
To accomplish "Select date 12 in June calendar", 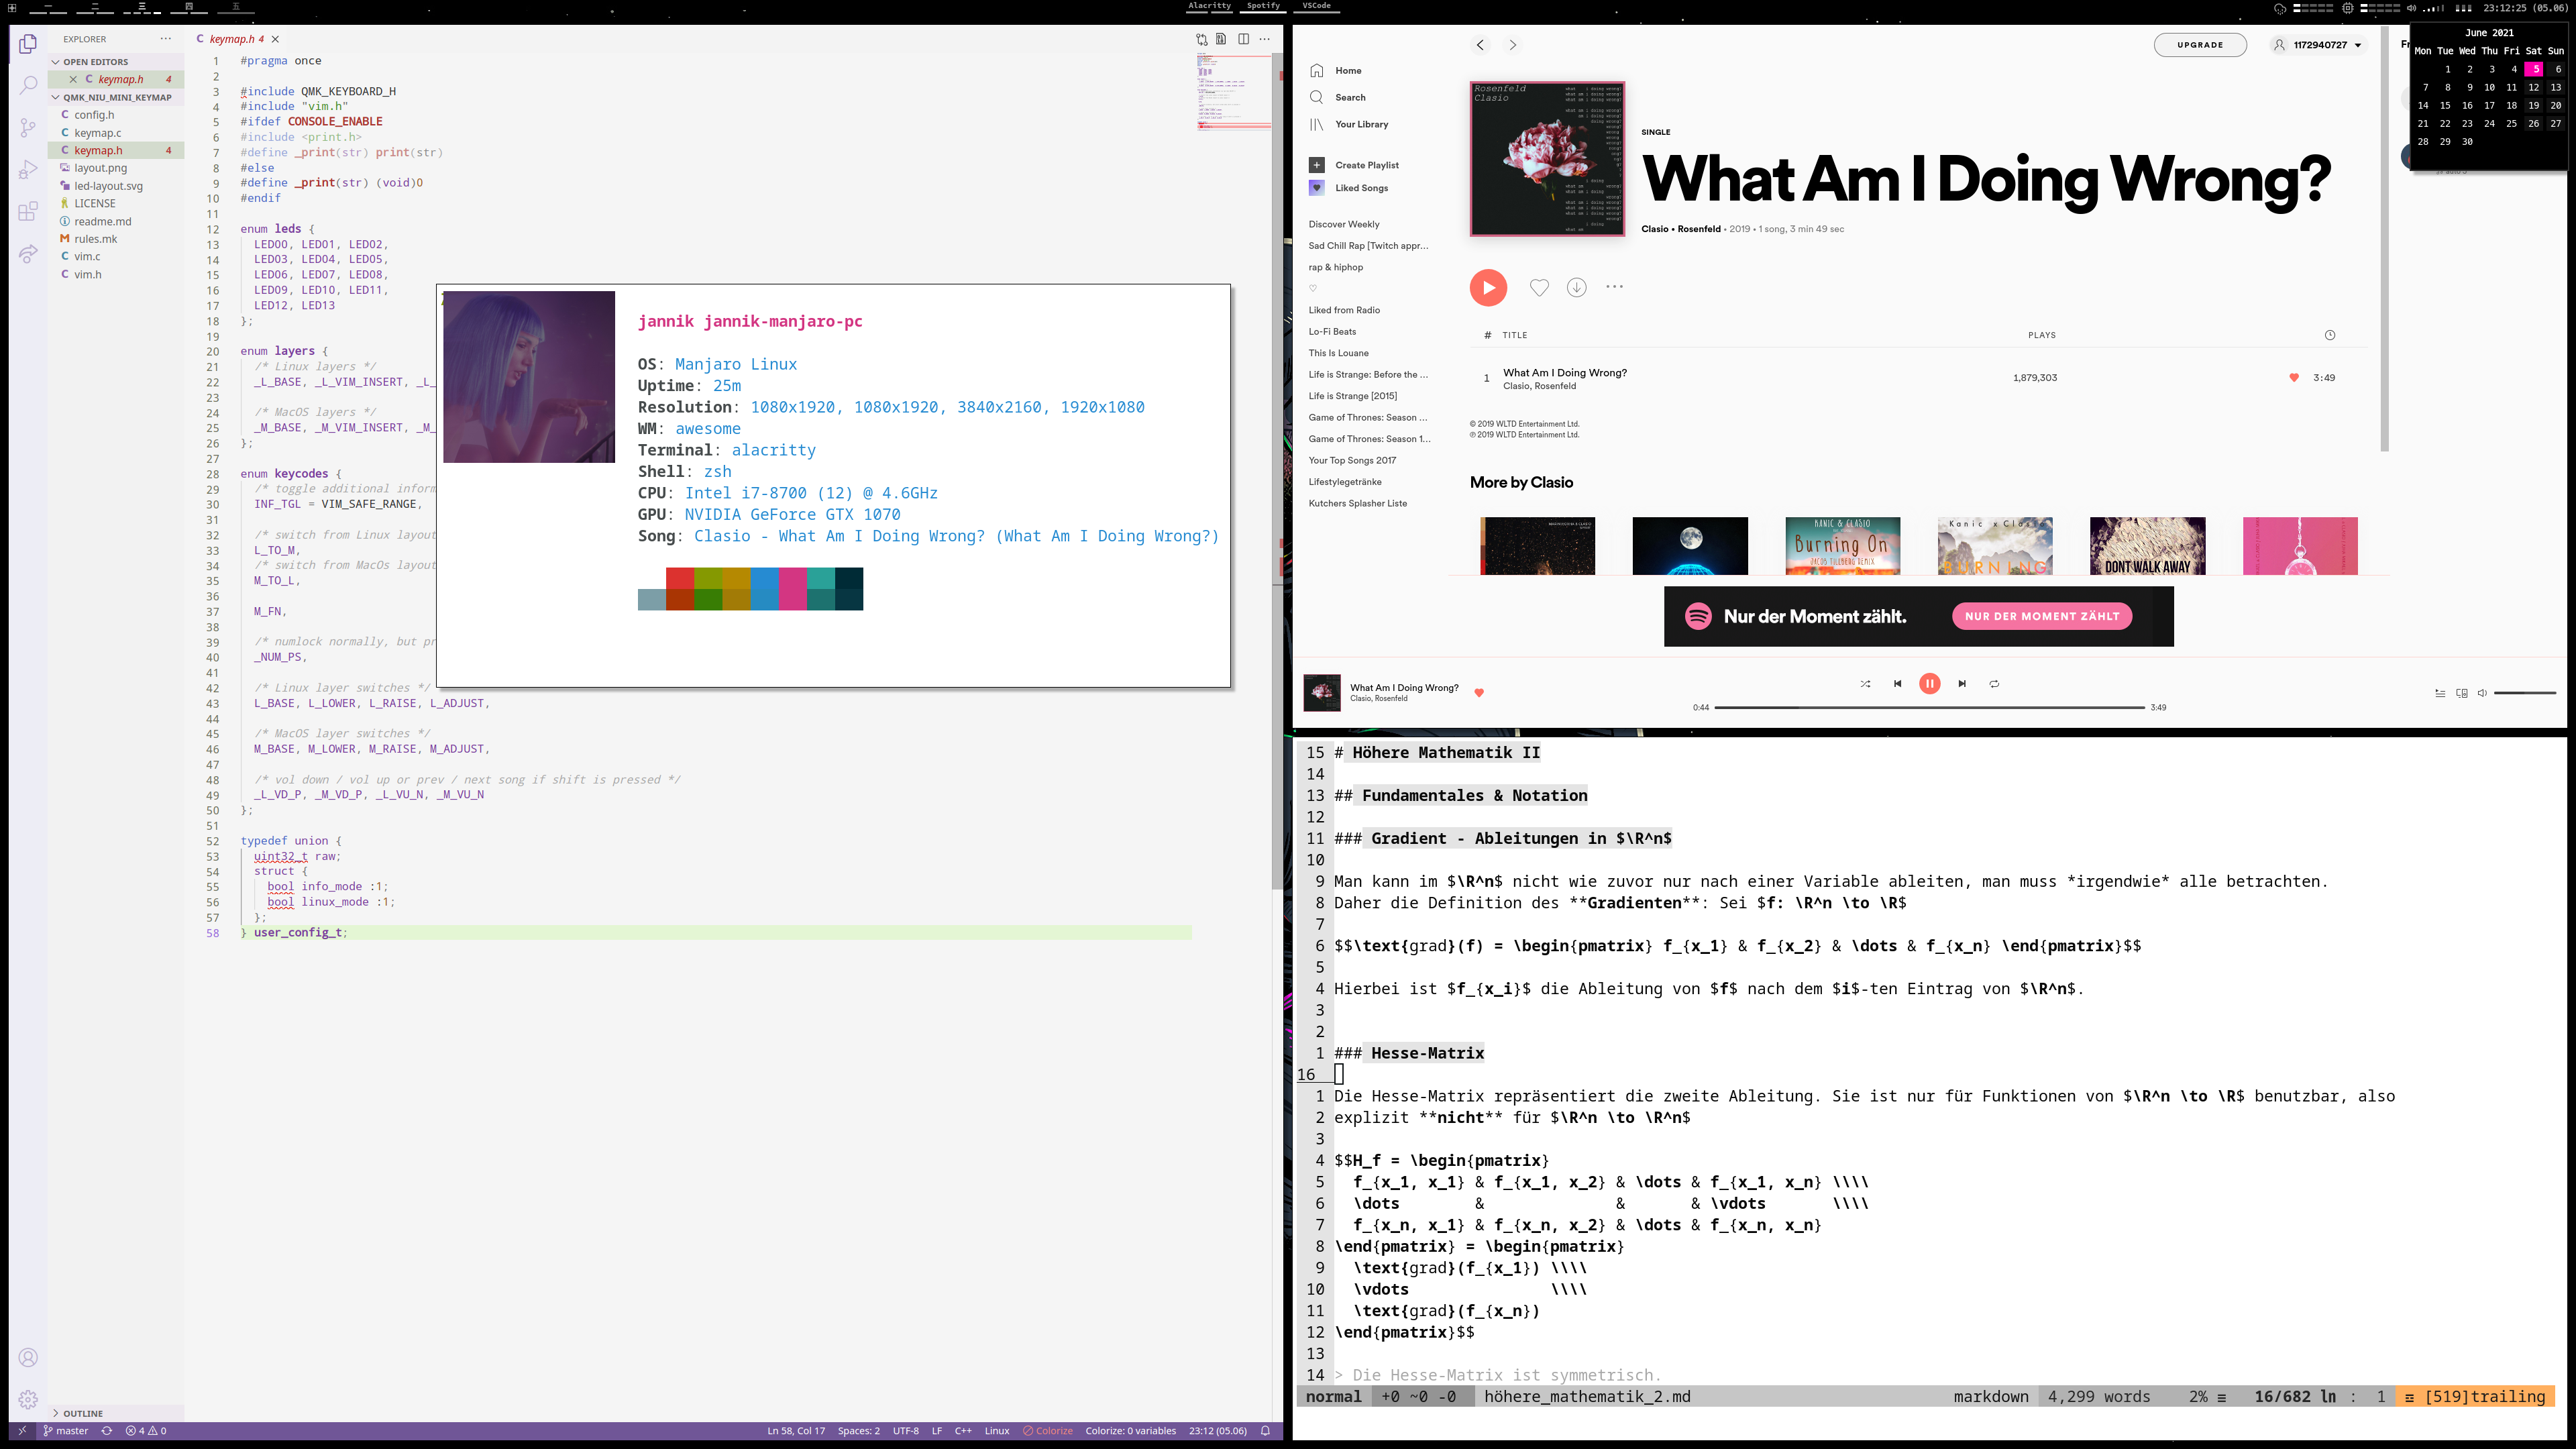I will tap(2533, 88).
